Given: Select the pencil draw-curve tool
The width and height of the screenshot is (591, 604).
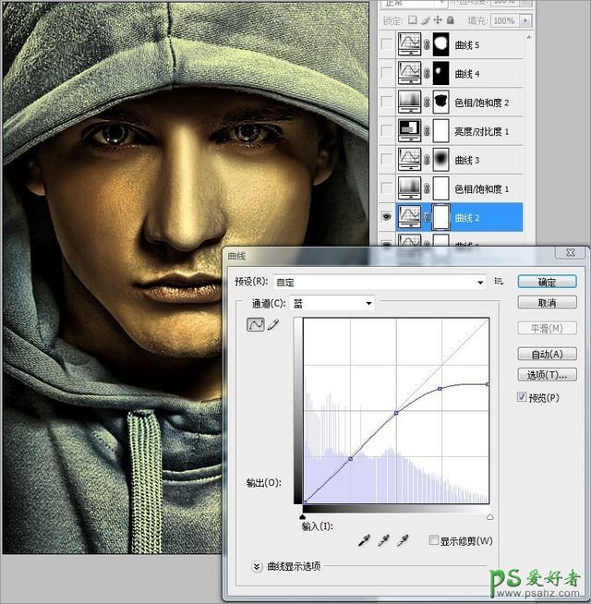Looking at the screenshot, I should [272, 325].
